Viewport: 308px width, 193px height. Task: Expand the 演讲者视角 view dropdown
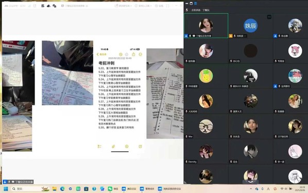(x=123, y=6)
